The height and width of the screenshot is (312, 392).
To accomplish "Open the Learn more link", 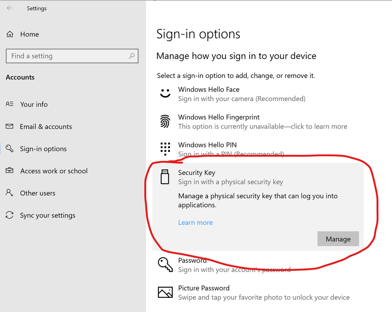I will (195, 222).
